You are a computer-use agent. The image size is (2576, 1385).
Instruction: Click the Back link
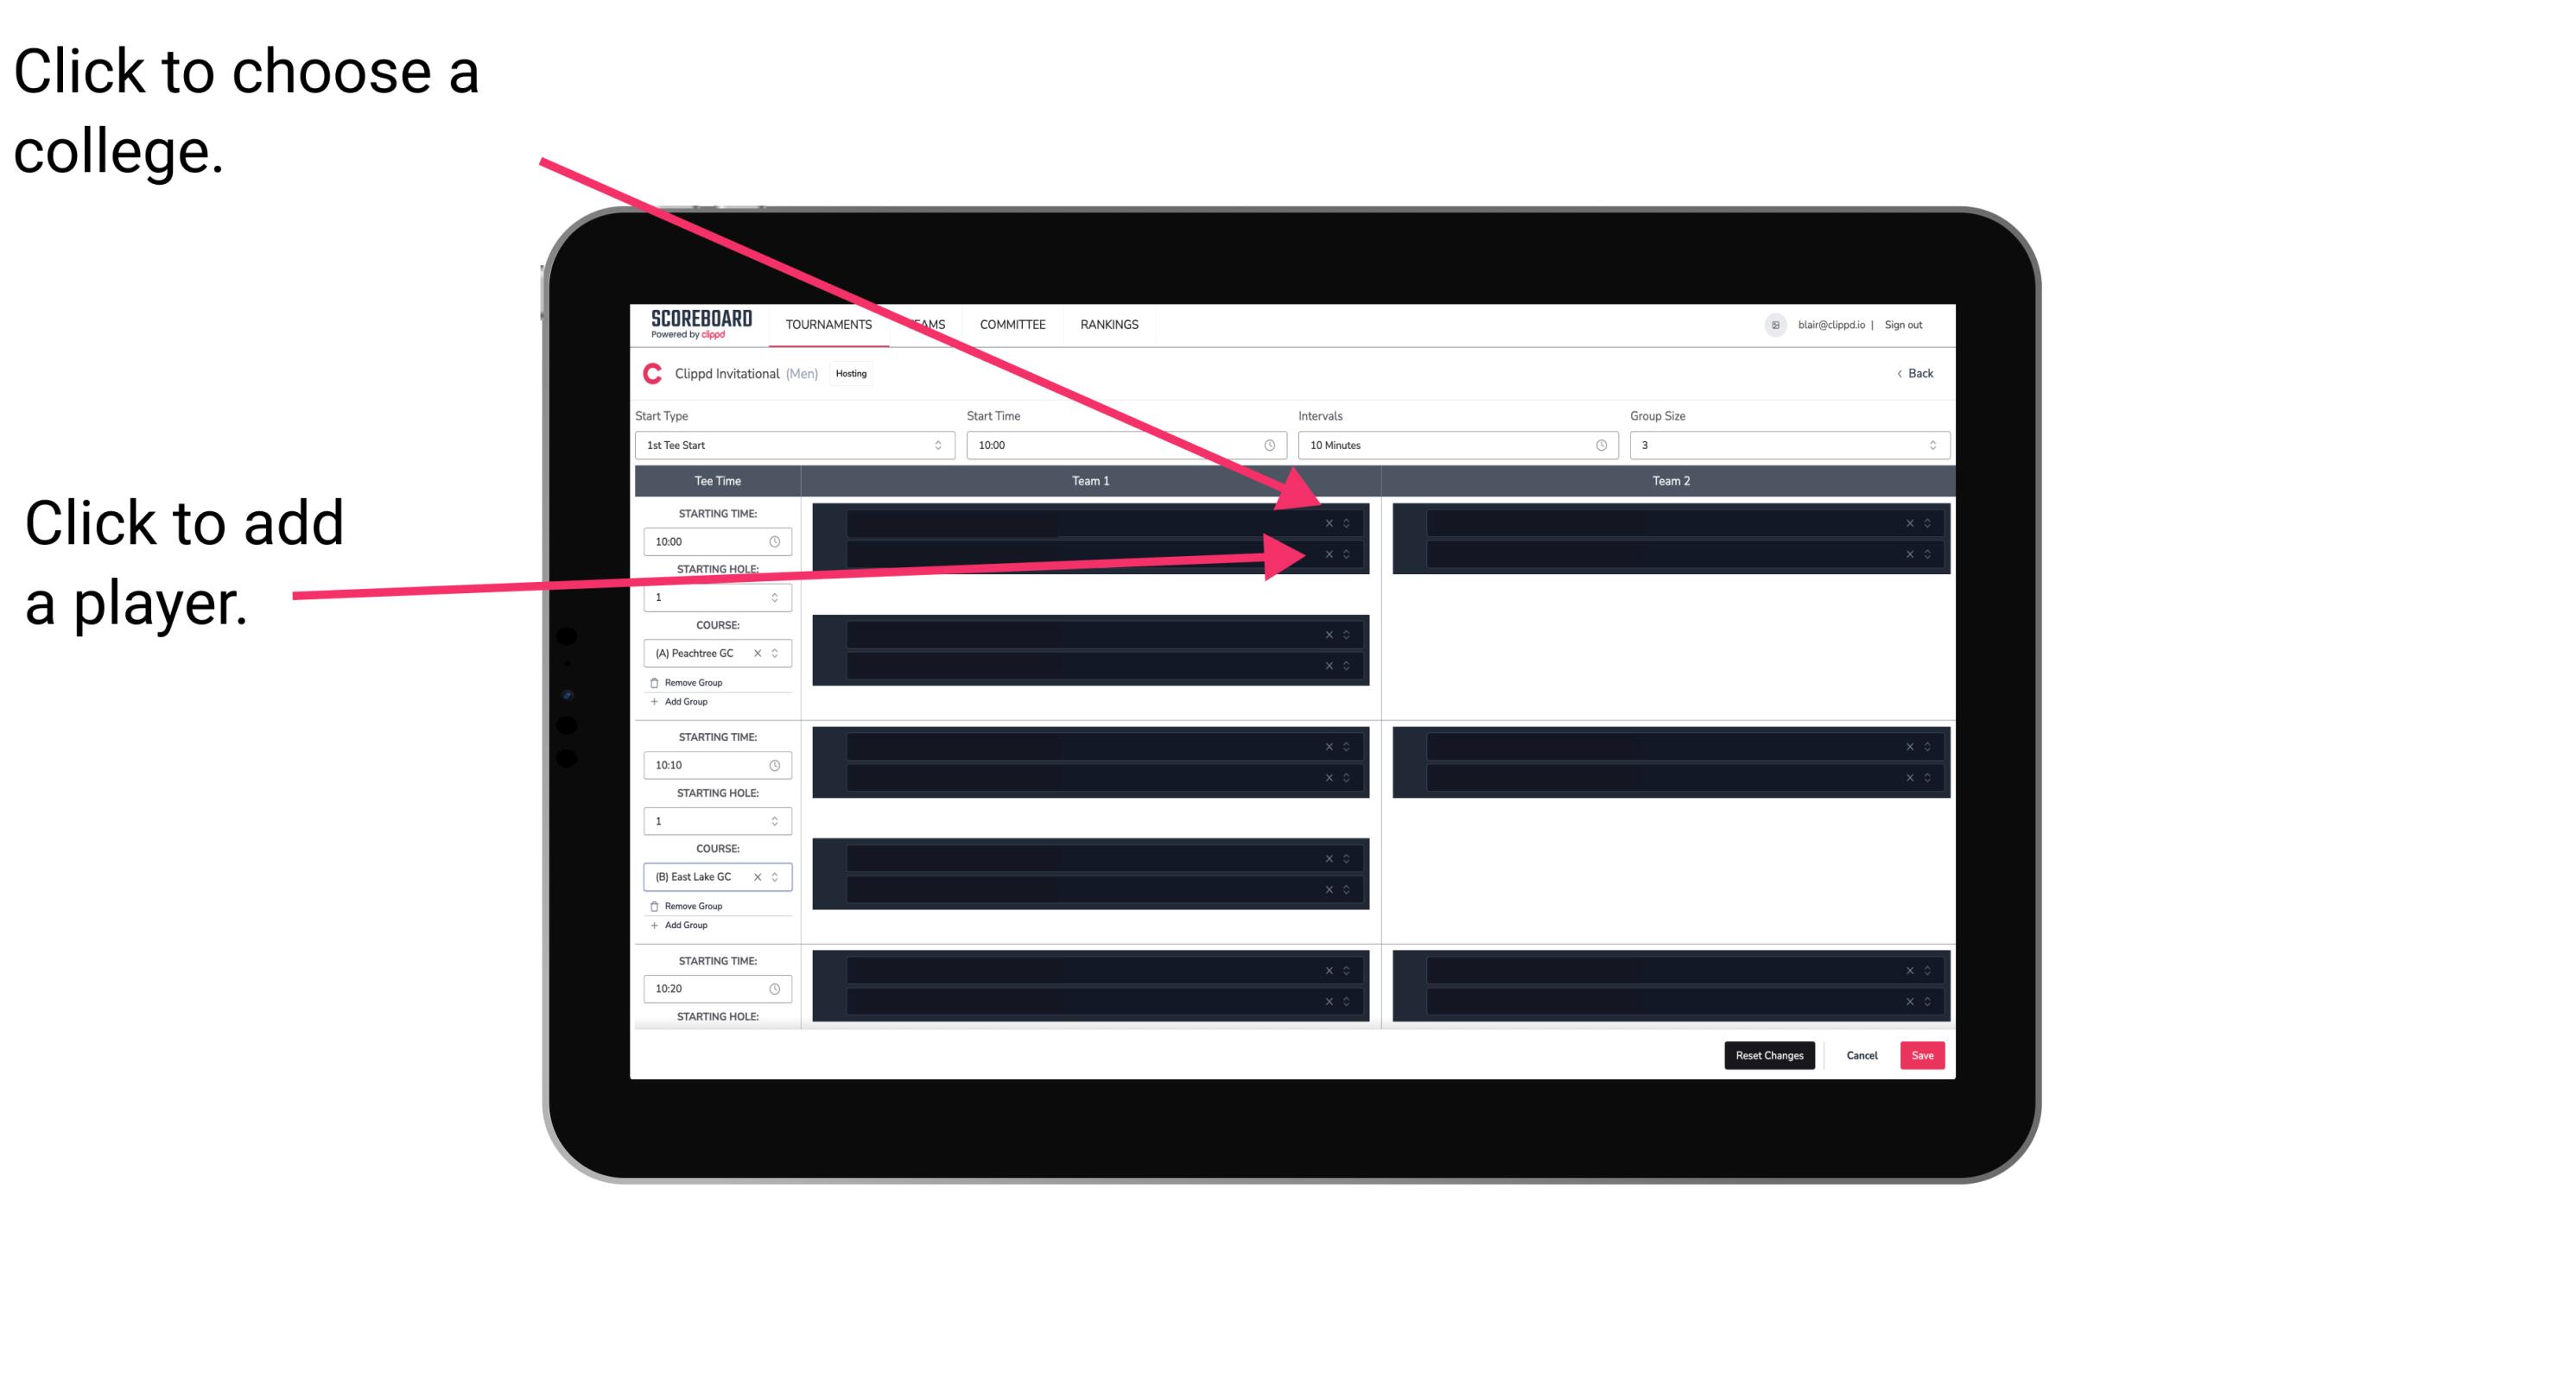(1916, 372)
